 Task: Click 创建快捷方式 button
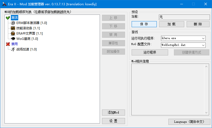coord(192,53)
